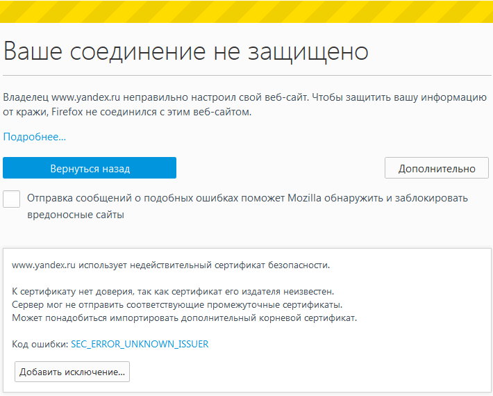Click the paragraph starting "Владелец www.yandex.ru"
The height and width of the screenshot is (396, 493).
tap(245, 104)
